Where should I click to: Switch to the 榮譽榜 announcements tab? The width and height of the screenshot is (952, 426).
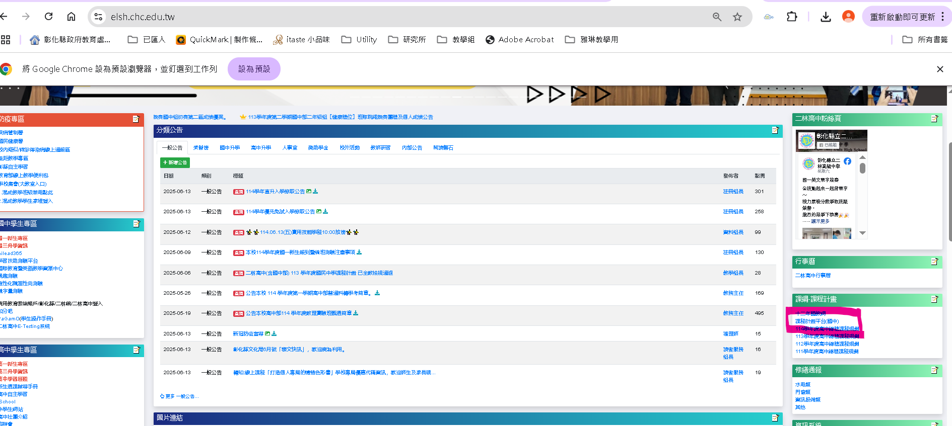click(x=201, y=148)
